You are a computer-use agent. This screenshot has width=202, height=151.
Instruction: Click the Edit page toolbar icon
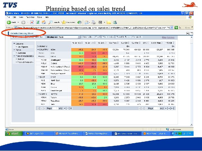100,22
